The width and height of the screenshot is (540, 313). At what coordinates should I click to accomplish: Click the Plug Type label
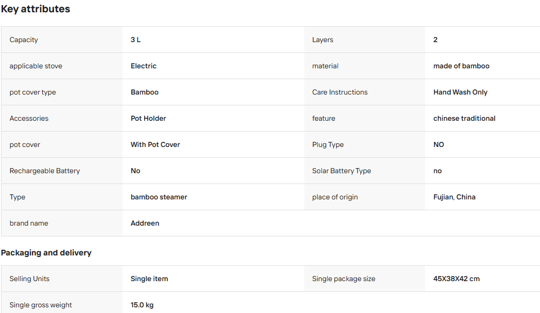tap(328, 144)
